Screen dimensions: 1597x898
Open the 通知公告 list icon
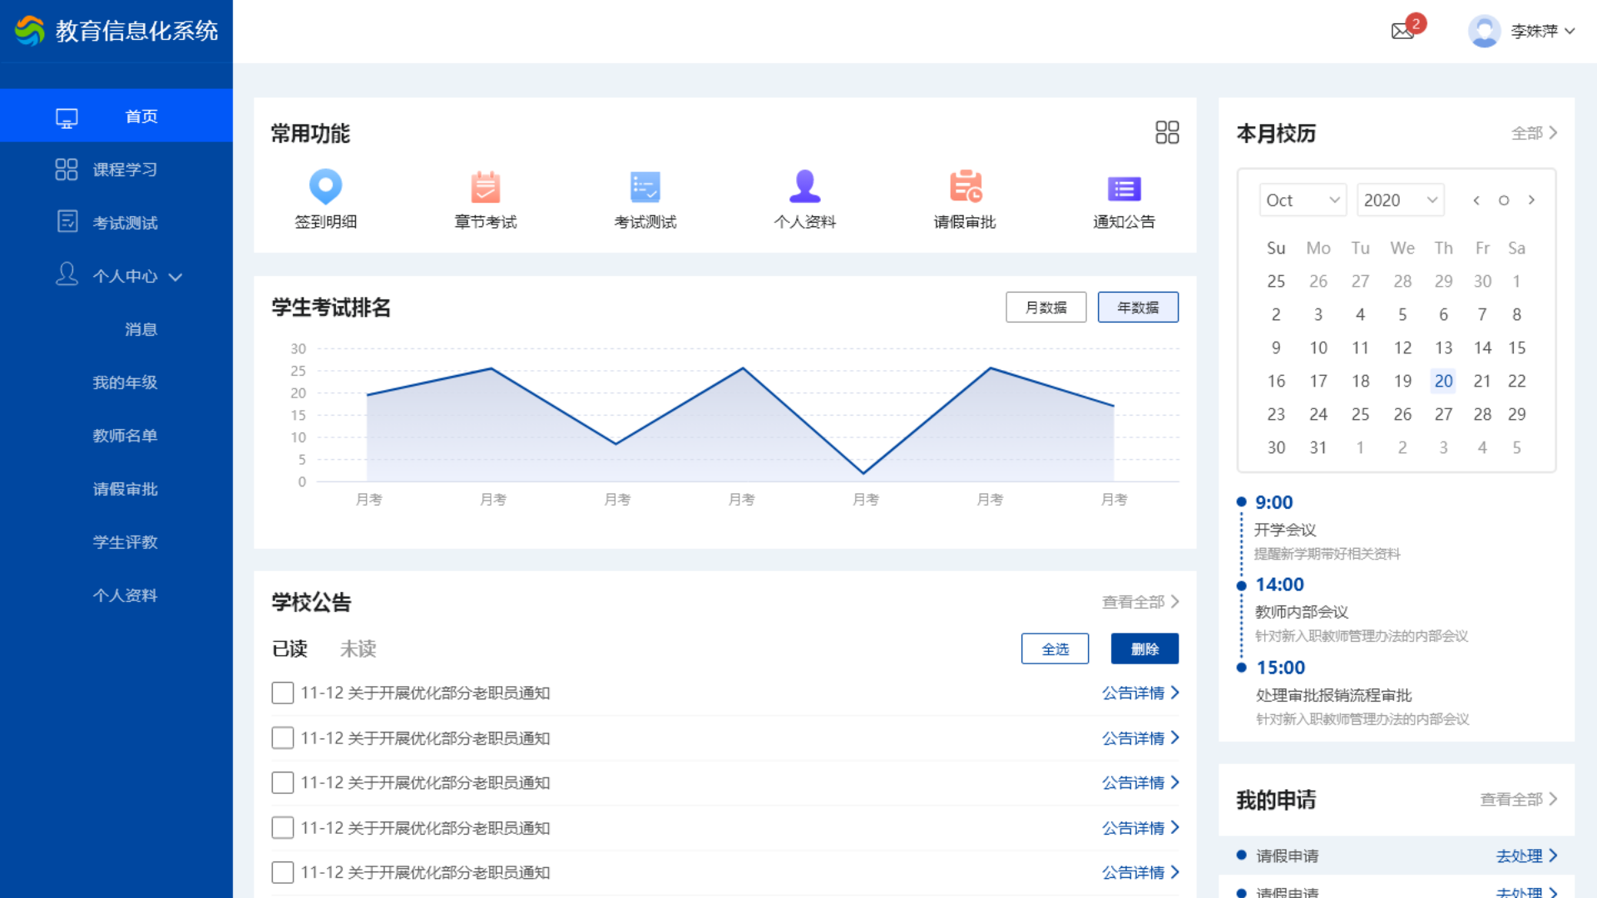pos(1124,189)
